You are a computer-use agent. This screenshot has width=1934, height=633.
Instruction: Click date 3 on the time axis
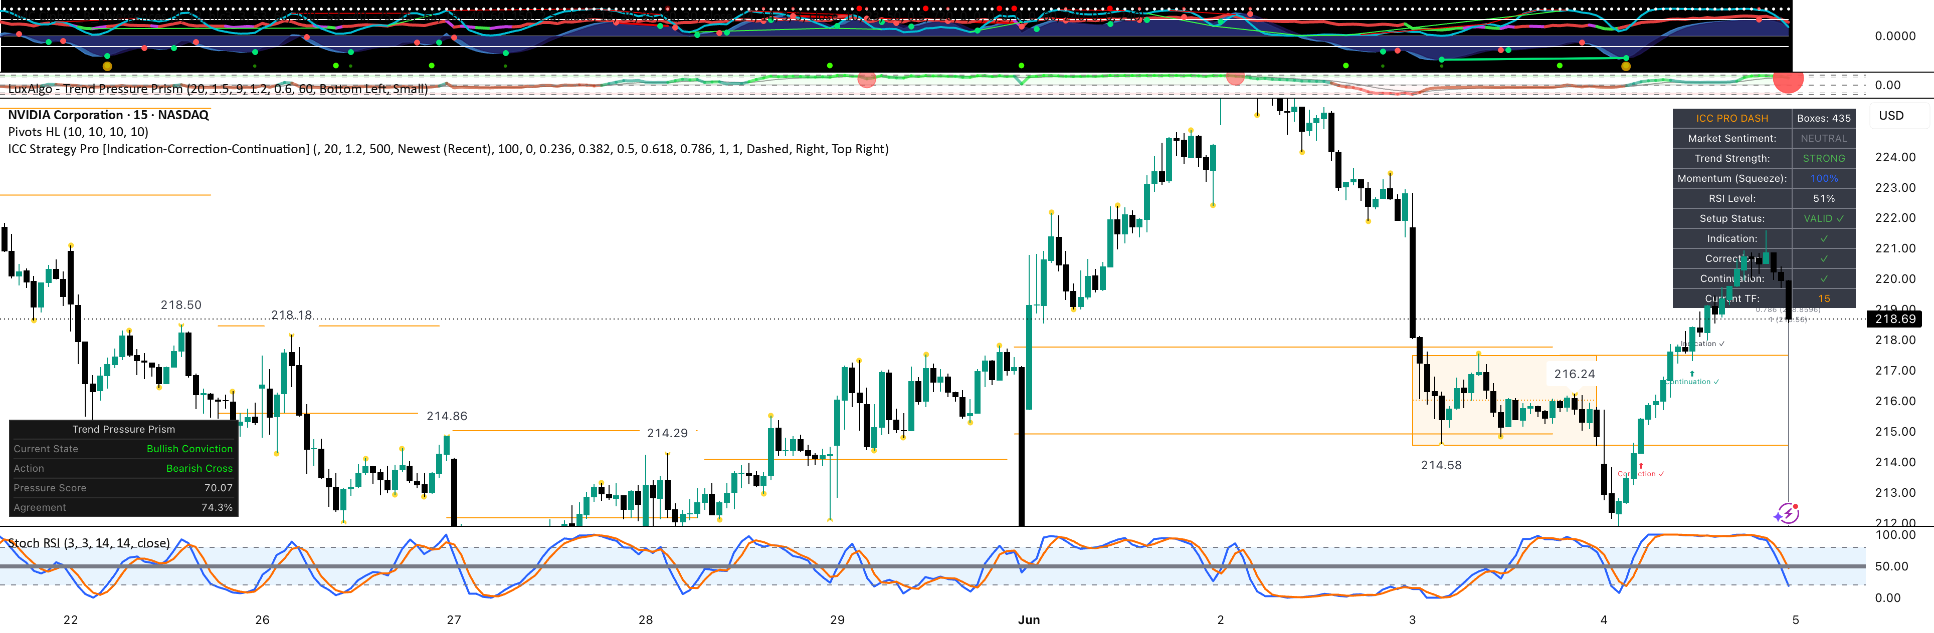(x=1412, y=619)
